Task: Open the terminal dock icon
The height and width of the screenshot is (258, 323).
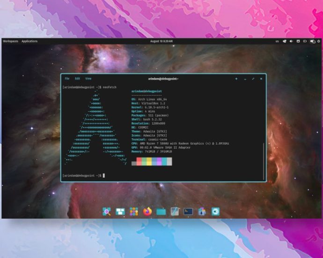Action: click(188, 212)
